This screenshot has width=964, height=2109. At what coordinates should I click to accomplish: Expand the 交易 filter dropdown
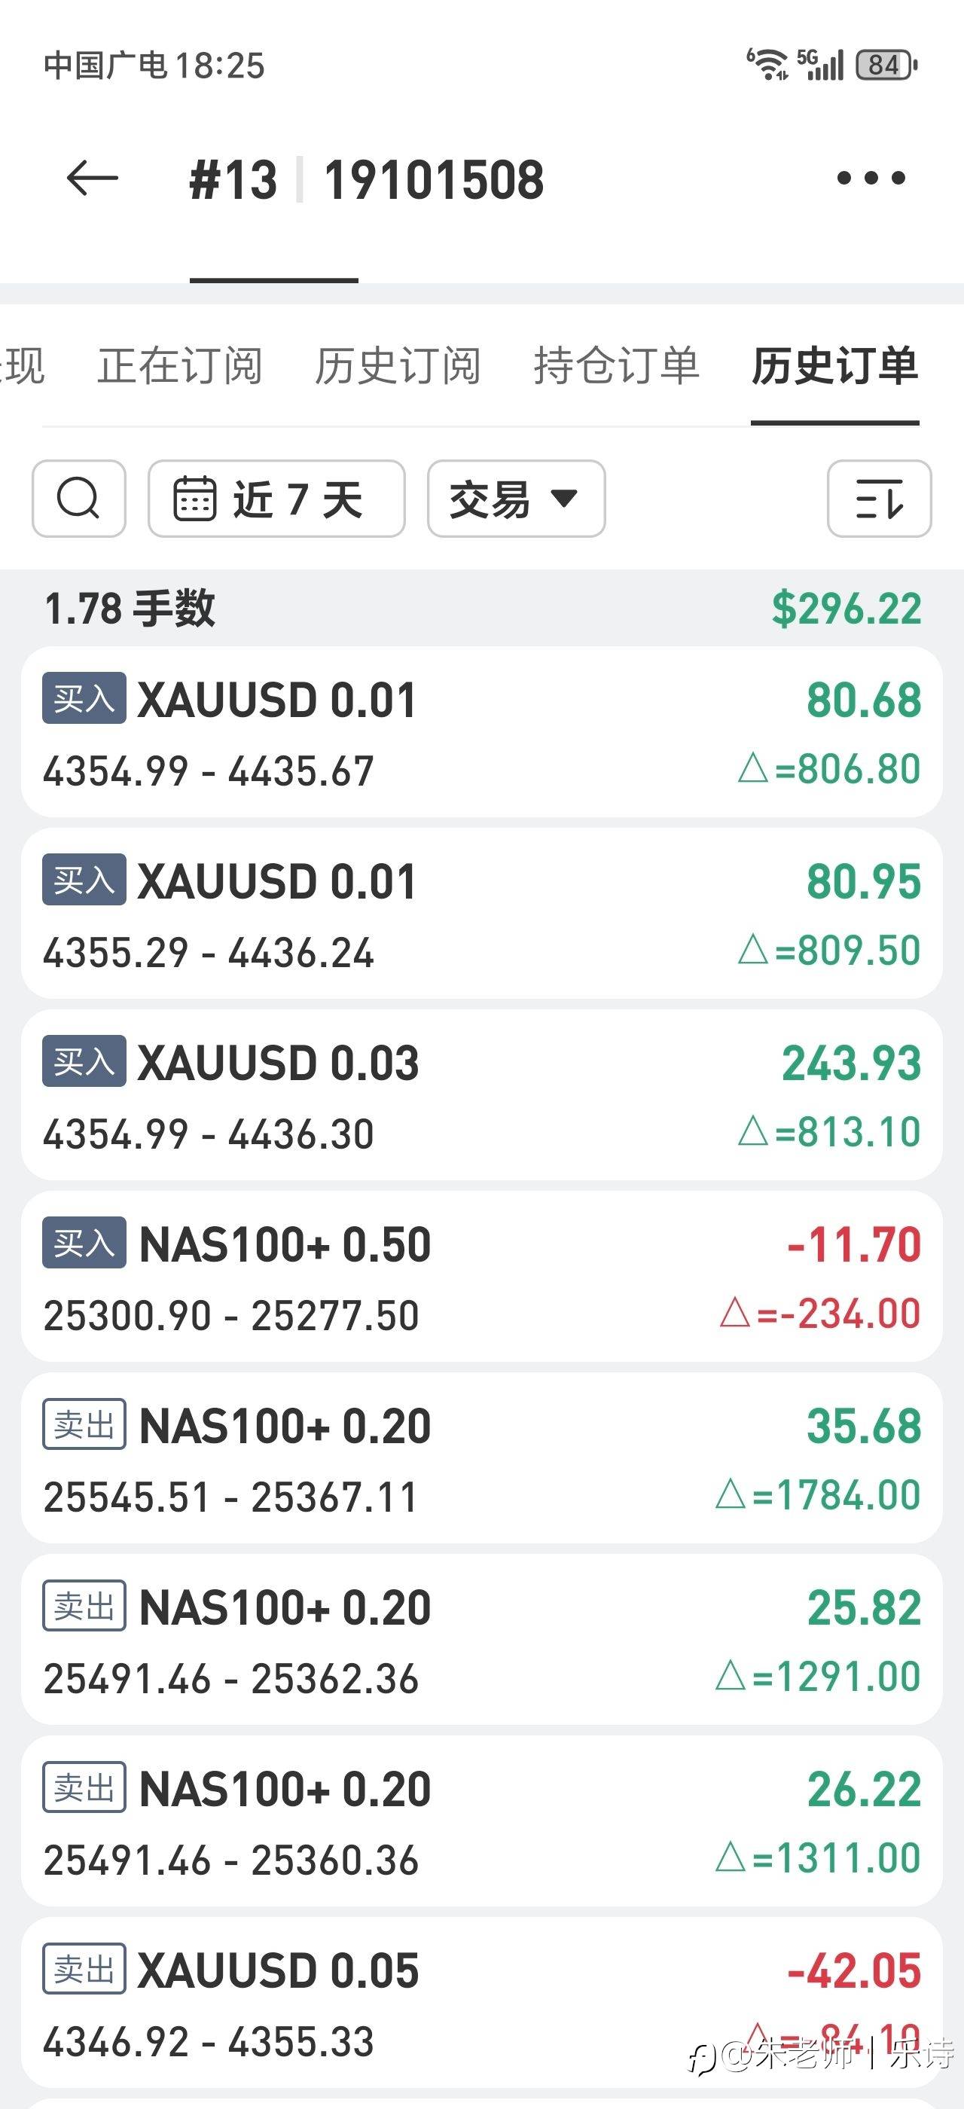click(x=516, y=499)
